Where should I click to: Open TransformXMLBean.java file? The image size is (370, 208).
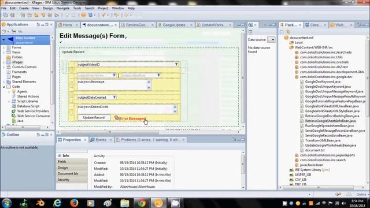coord(323,140)
